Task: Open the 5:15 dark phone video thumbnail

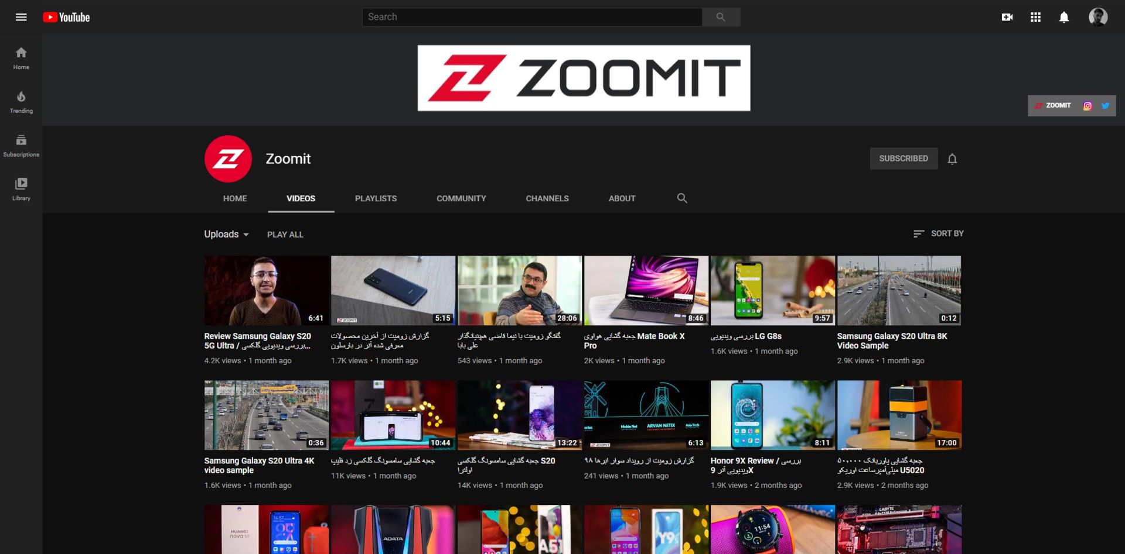Action: point(393,290)
